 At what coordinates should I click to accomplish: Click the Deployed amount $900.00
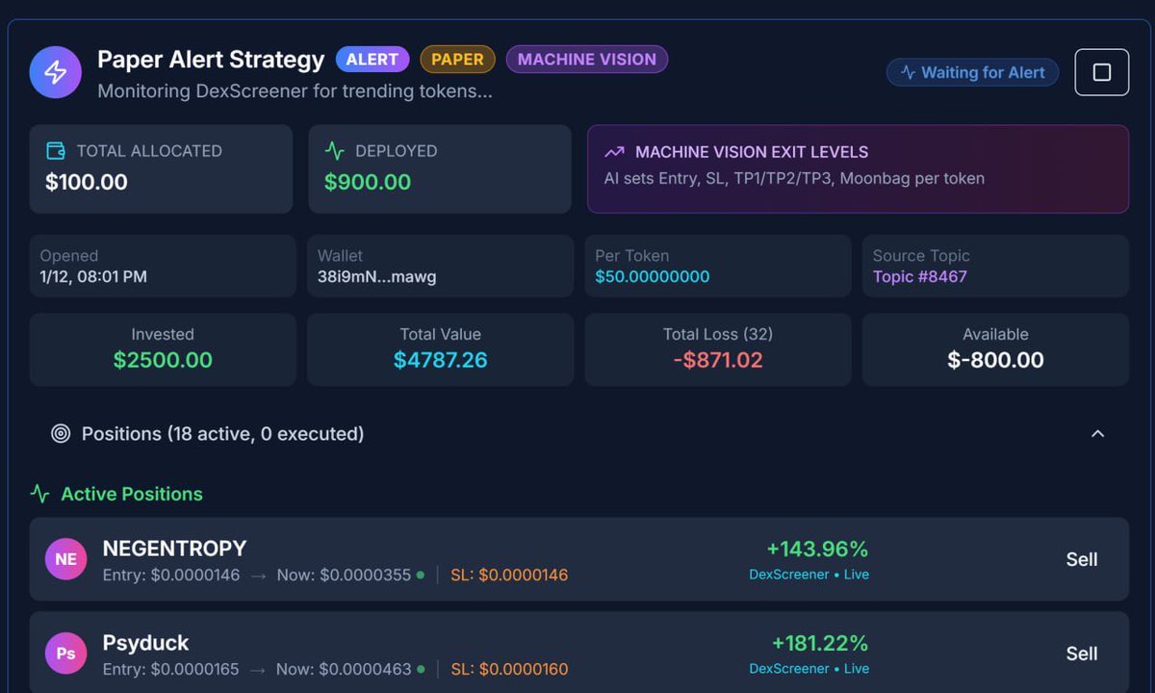[x=368, y=182]
